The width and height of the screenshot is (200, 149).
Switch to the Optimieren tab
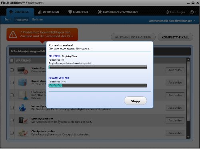pos(48,12)
